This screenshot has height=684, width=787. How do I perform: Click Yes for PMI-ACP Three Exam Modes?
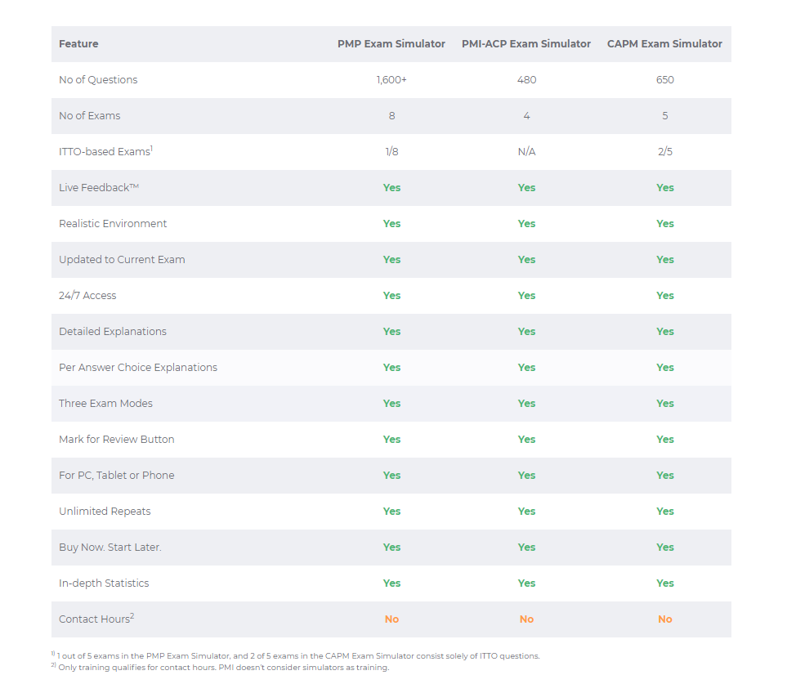tap(526, 404)
